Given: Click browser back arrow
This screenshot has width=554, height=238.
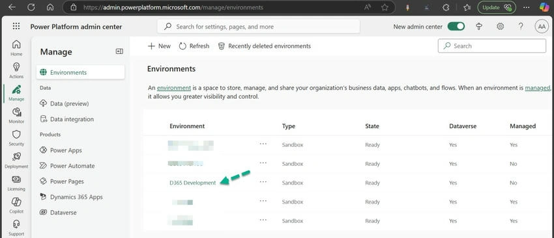Looking at the screenshot, I should pos(12,7).
